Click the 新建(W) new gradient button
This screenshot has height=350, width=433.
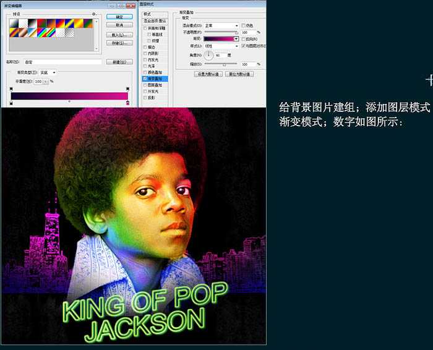(x=119, y=62)
